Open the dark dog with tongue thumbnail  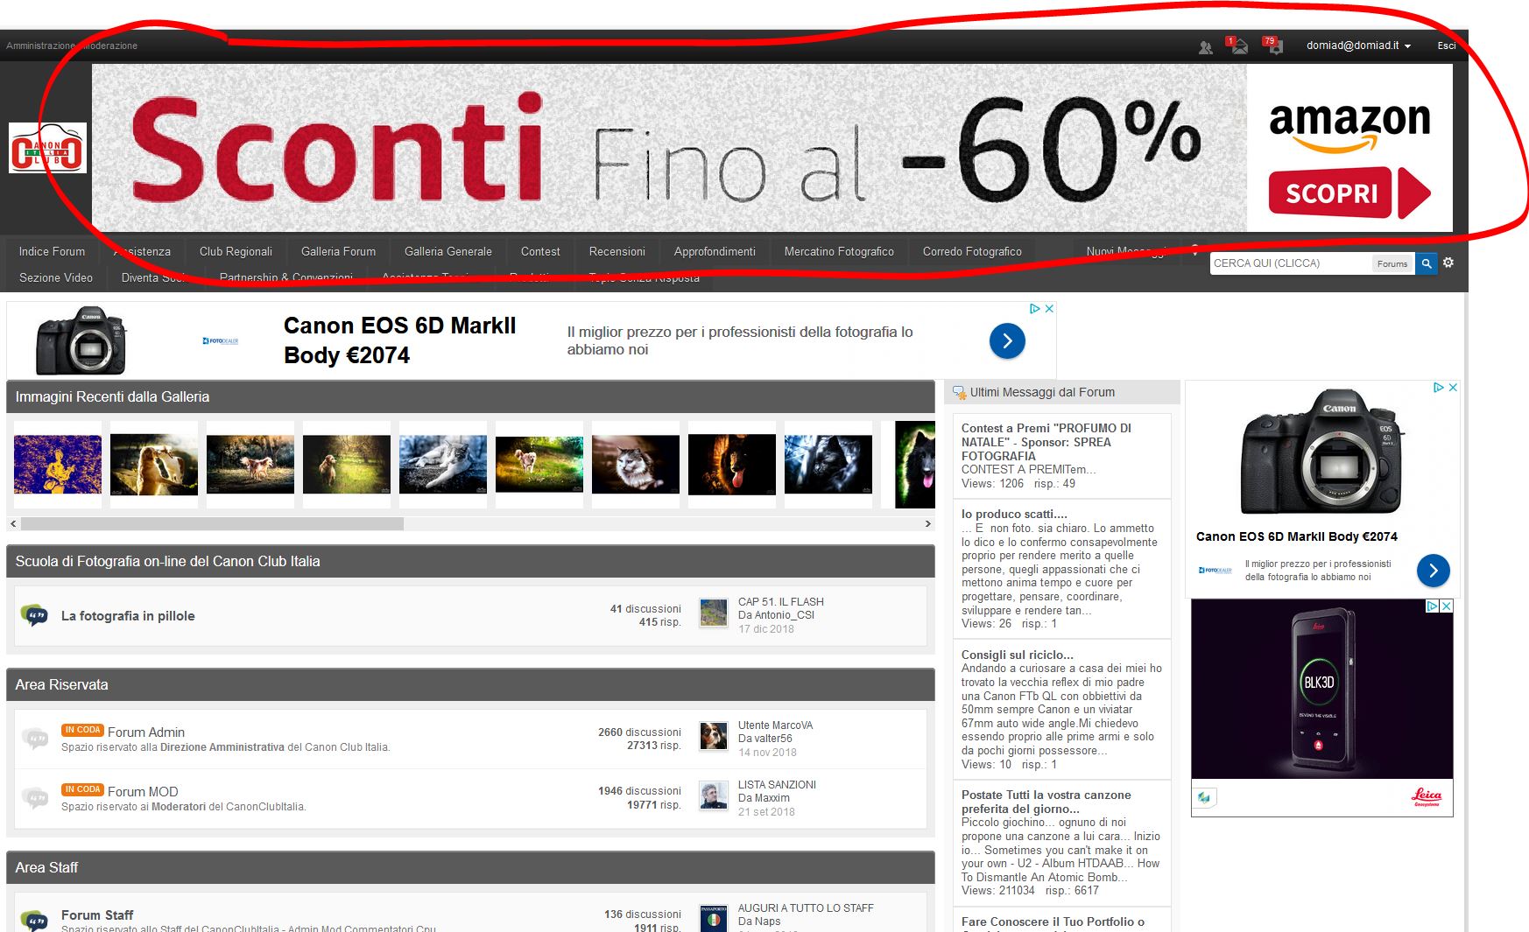pyautogui.click(x=732, y=465)
